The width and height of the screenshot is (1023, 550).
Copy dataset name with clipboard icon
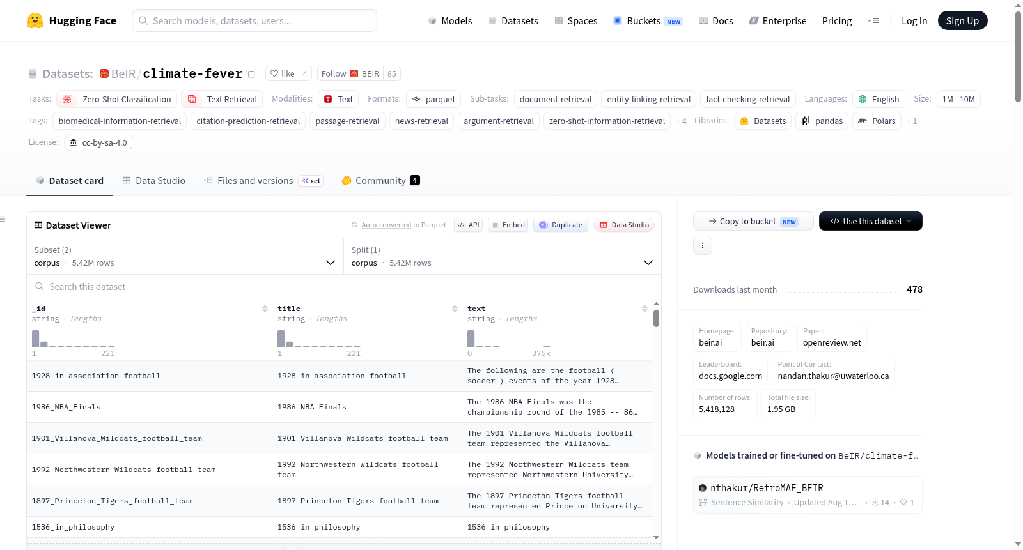(x=251, y=74)
